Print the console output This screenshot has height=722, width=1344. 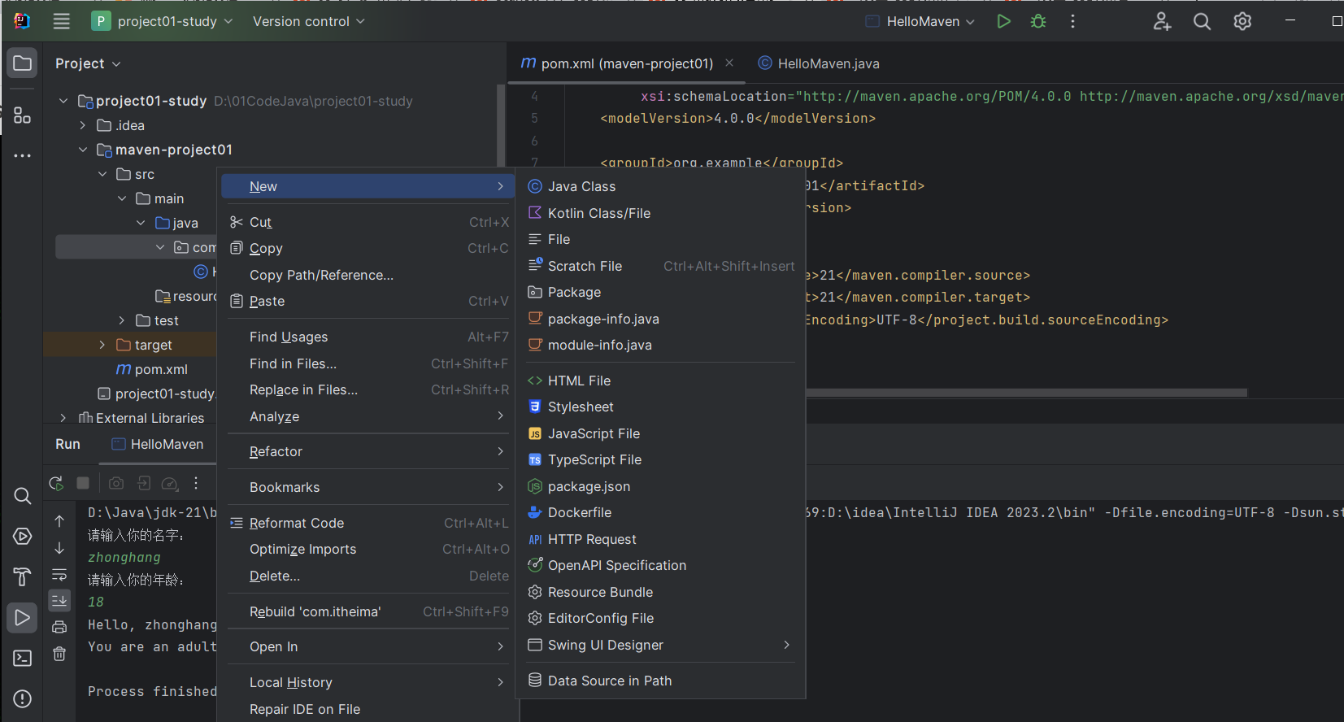click(x=59, y=627)
